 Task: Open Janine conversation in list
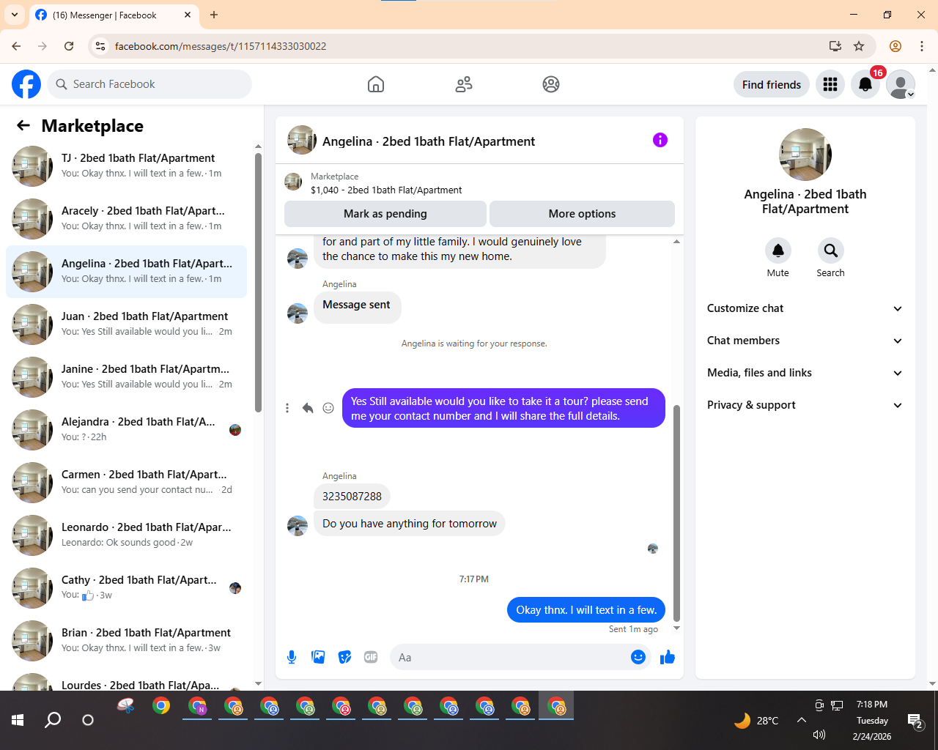pyautogui.click(x=127, y=377)
